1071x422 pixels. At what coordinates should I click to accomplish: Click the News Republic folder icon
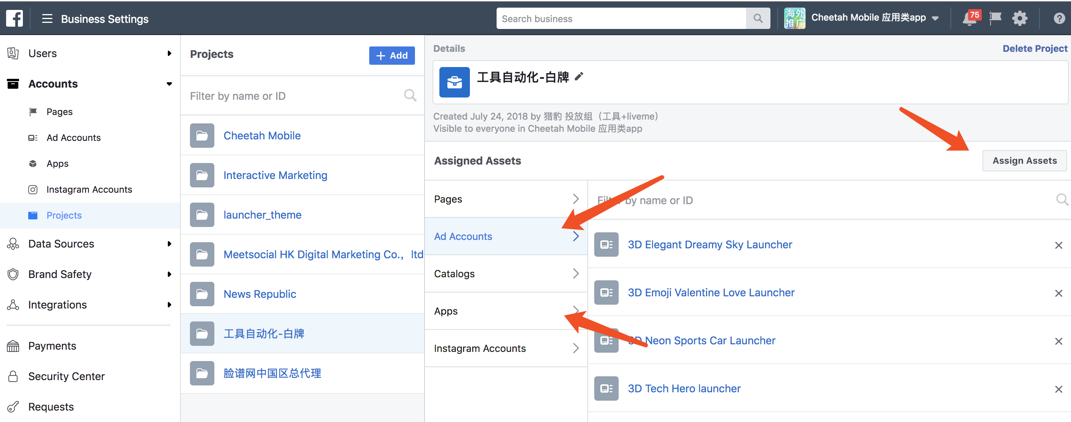tap(202, 294)
